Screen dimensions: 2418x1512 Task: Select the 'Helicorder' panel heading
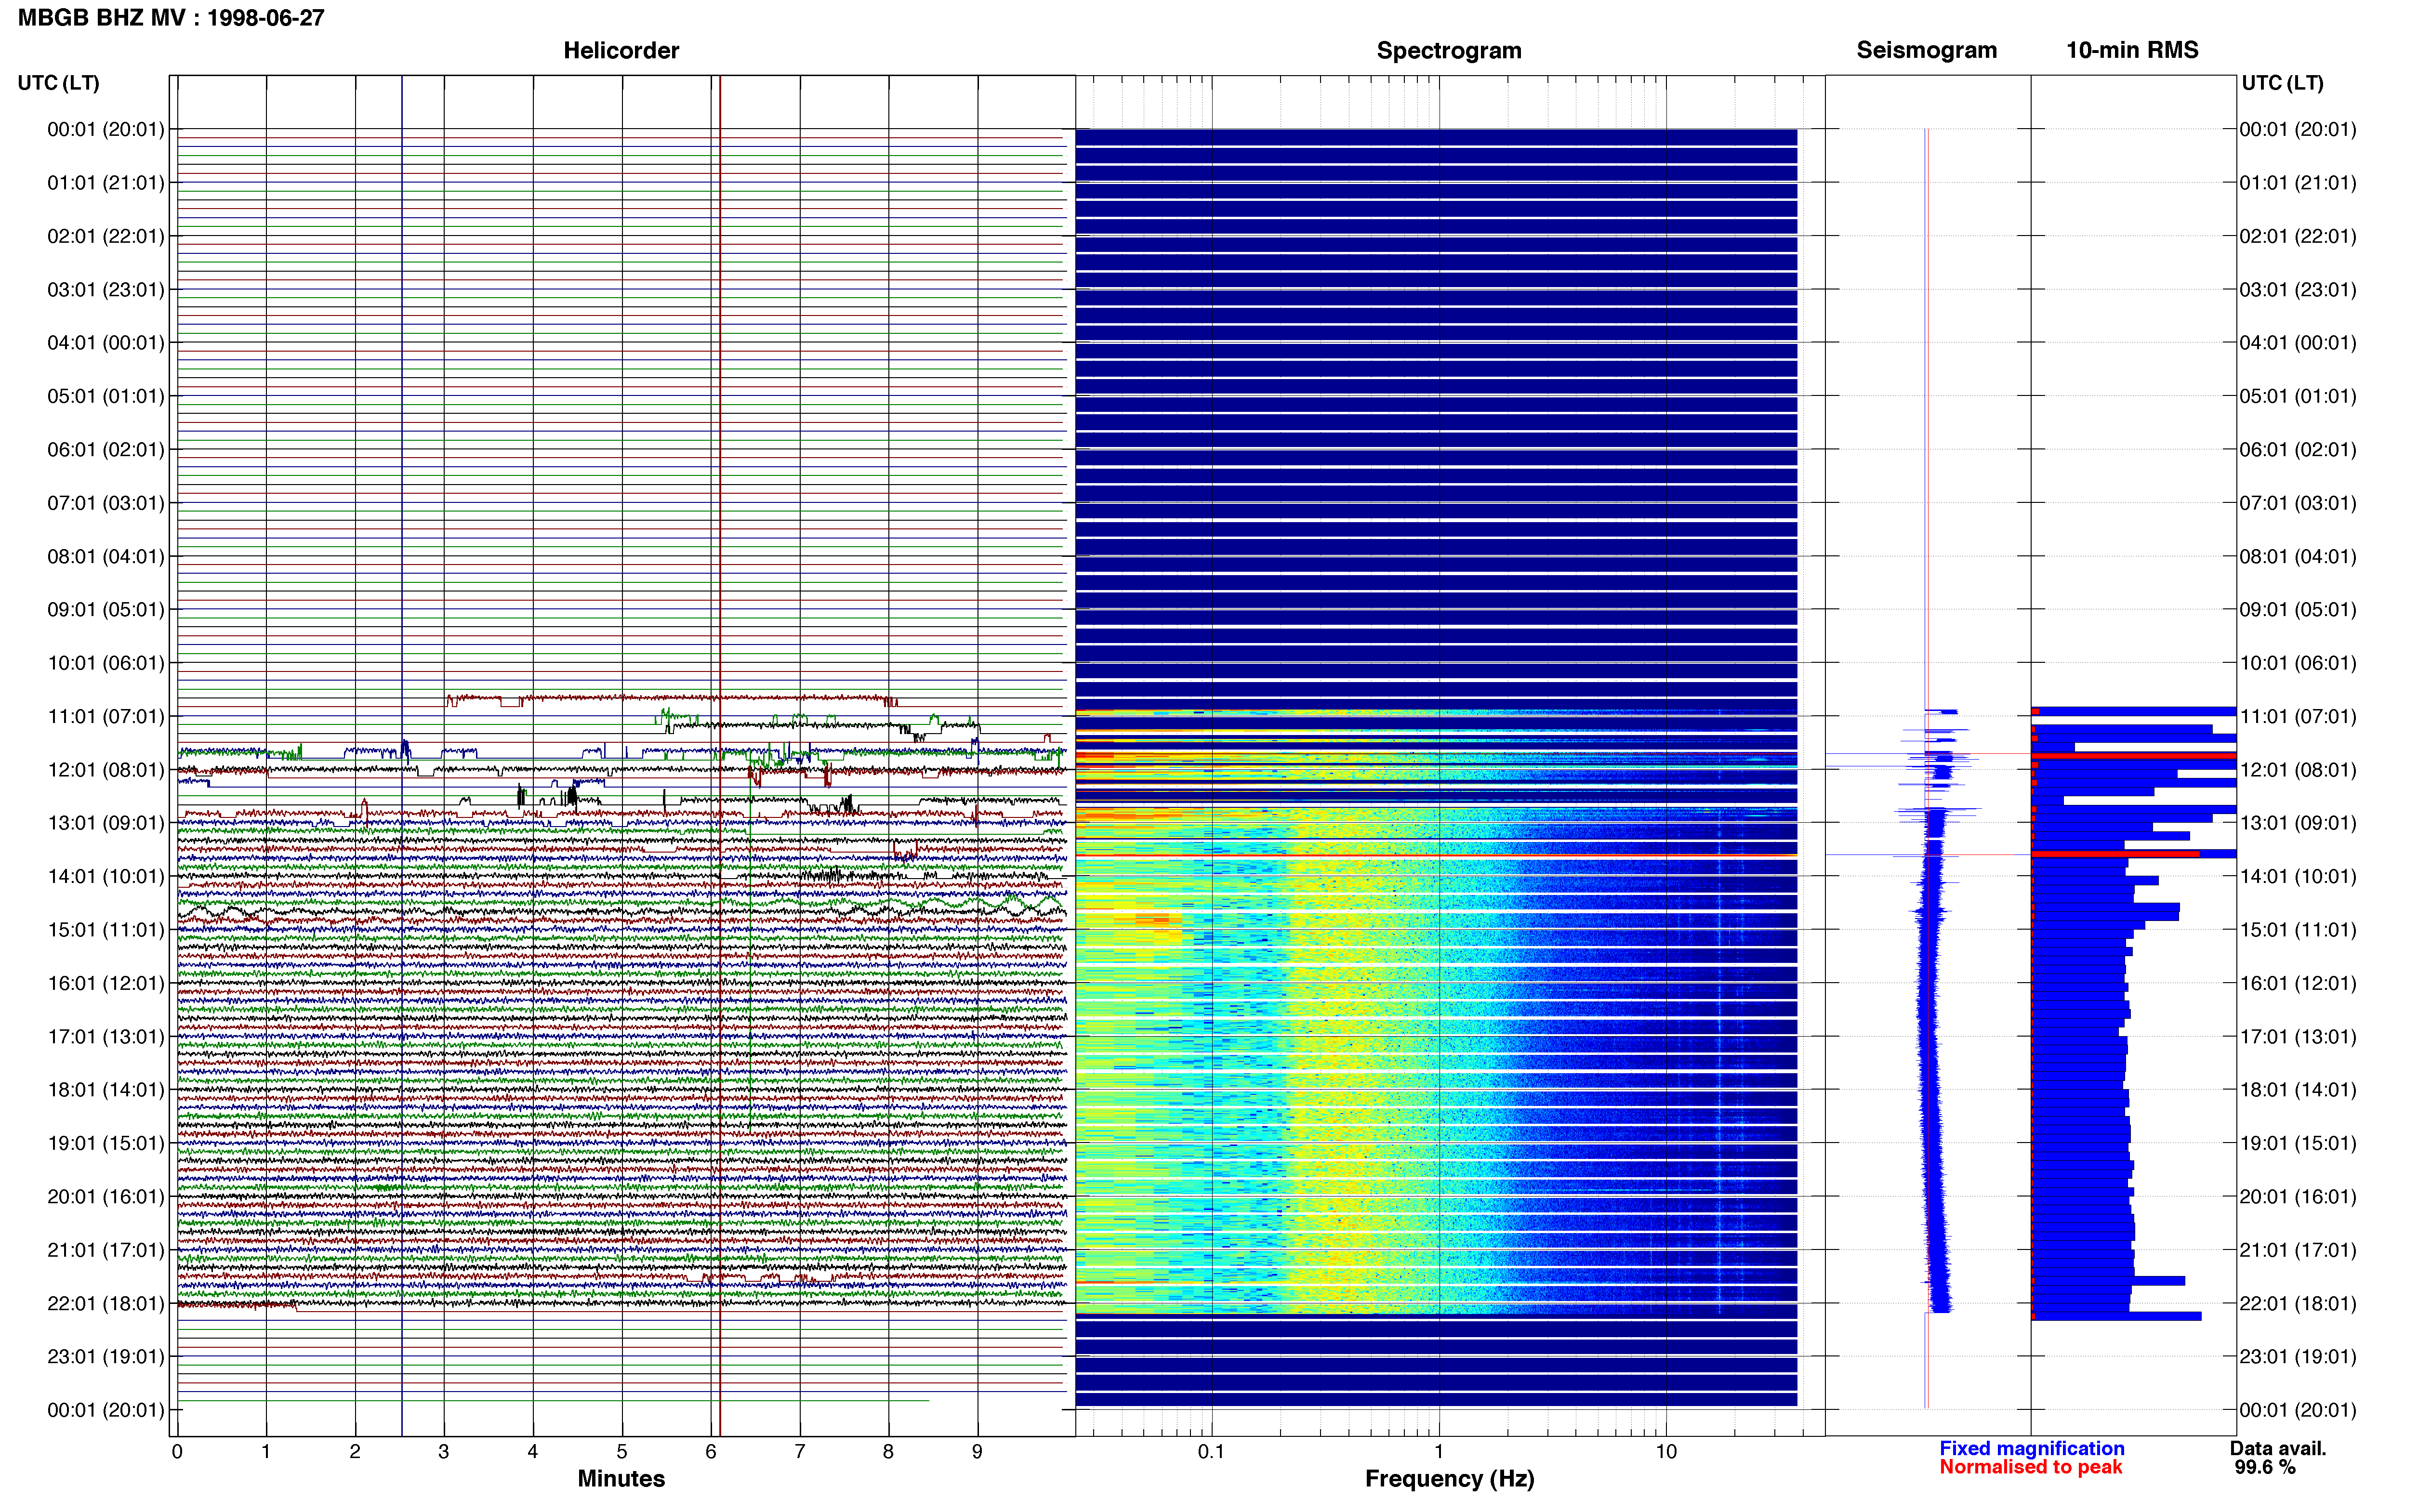pos(621,50)
